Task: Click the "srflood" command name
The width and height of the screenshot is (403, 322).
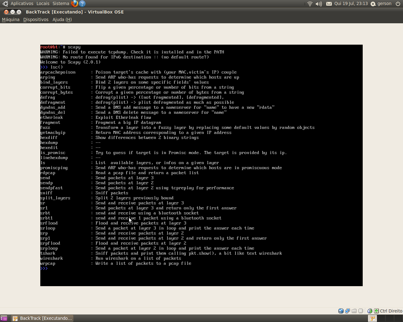Action: pyautogui.click(x=49, y=223)
